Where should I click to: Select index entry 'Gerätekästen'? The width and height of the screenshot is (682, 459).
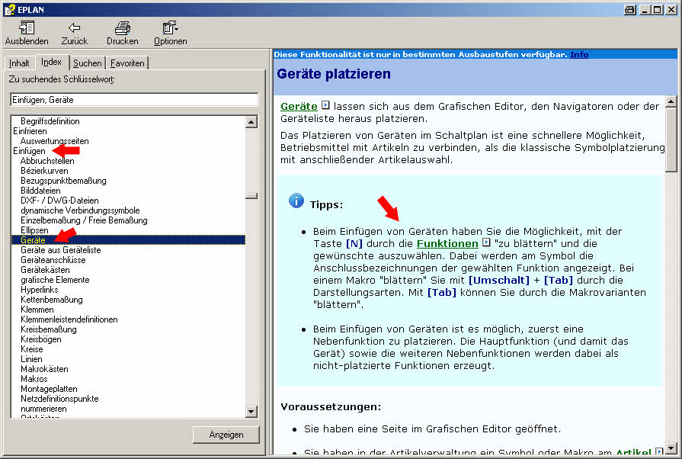click(x=45, y=270)
